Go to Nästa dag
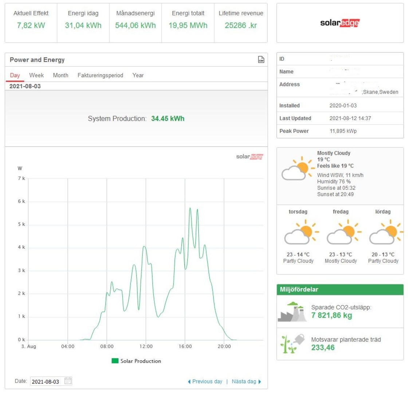The width and height of the screenshot is (409, 393). coord(246,381)
